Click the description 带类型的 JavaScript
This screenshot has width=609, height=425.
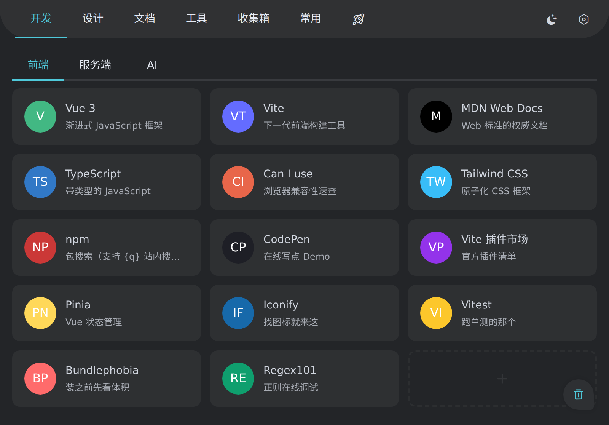[108, 191]
